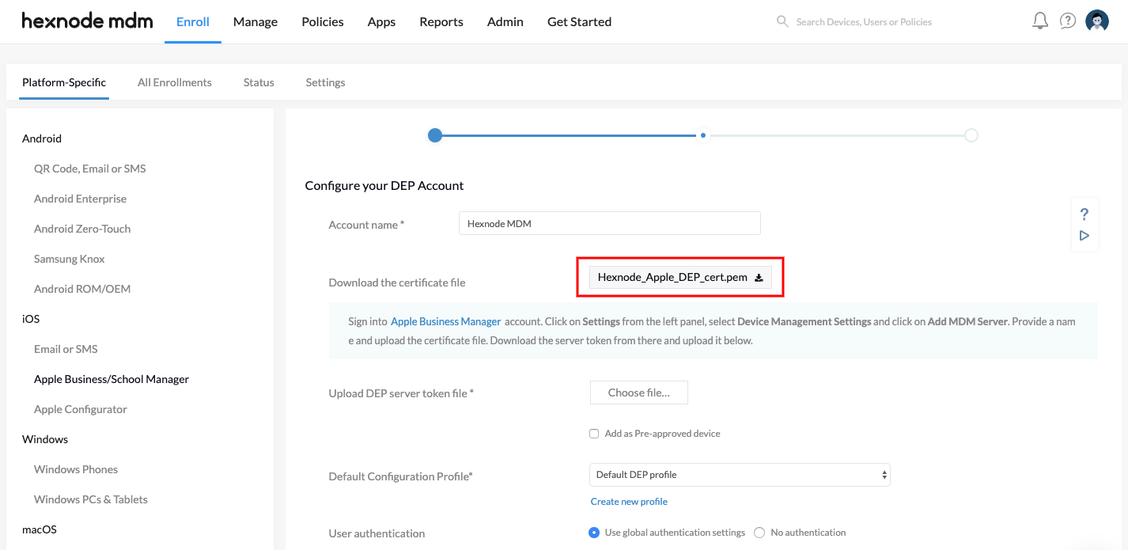The height and width of the screenshot is (550, 1128).
Task: Select Use global authentication settings radio
Action: [594, 533]
